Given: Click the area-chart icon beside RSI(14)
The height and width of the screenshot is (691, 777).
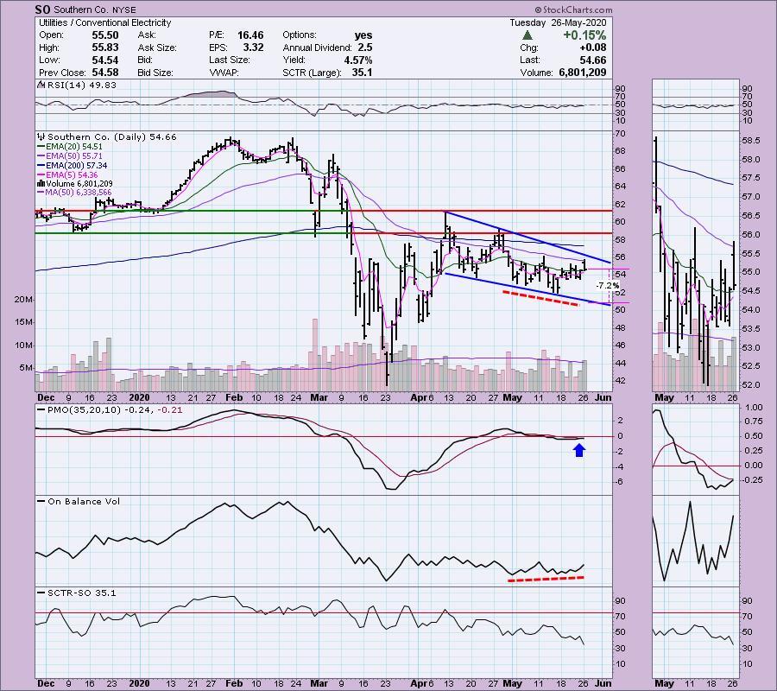Looking at the screenshot, I should pyautogui.click(x=41, y=85).
